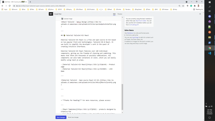Open the Markdown link in Editor Basics
The height and width of the screenshot is (121, 215).
point(130,33)
